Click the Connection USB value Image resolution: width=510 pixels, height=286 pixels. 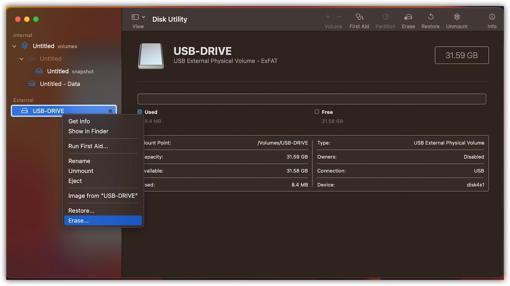pos(479,171)
